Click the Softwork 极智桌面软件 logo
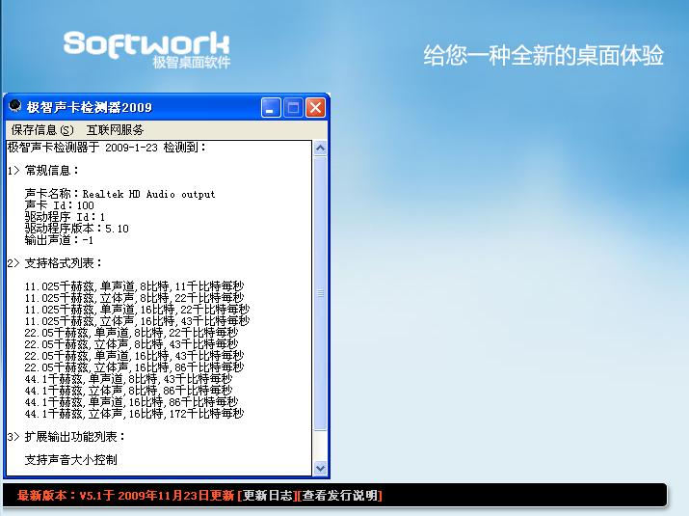The image size is (689, 516). tap(146, 49)
